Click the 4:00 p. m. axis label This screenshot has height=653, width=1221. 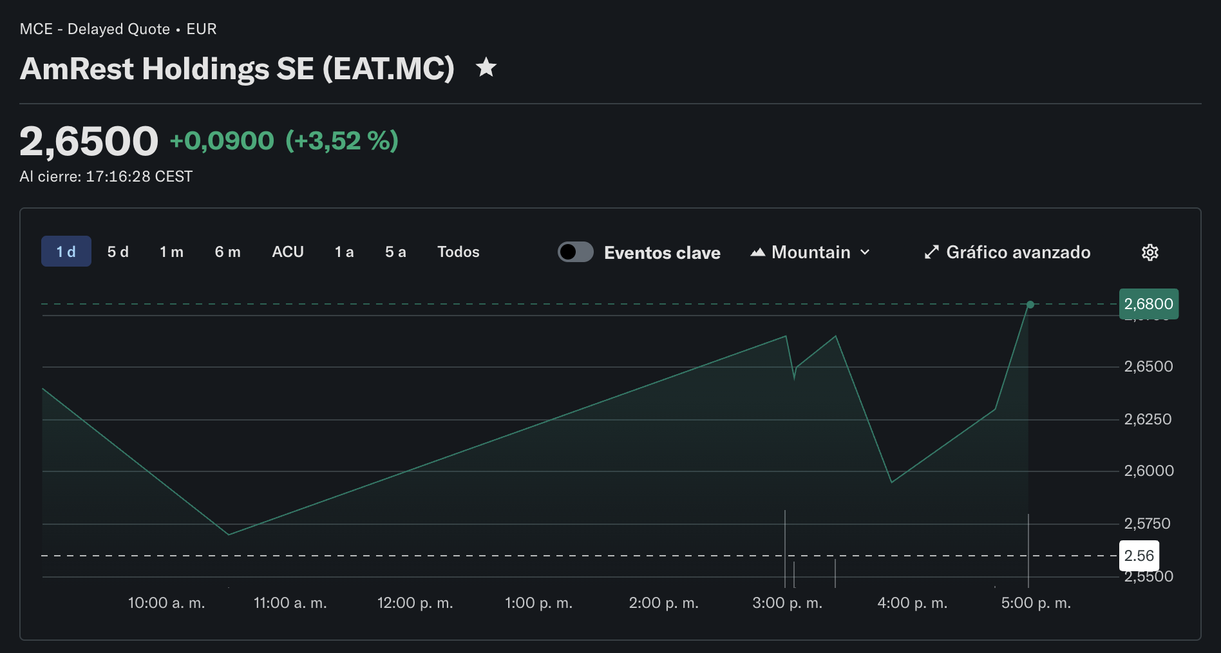(x=913, y=603)
